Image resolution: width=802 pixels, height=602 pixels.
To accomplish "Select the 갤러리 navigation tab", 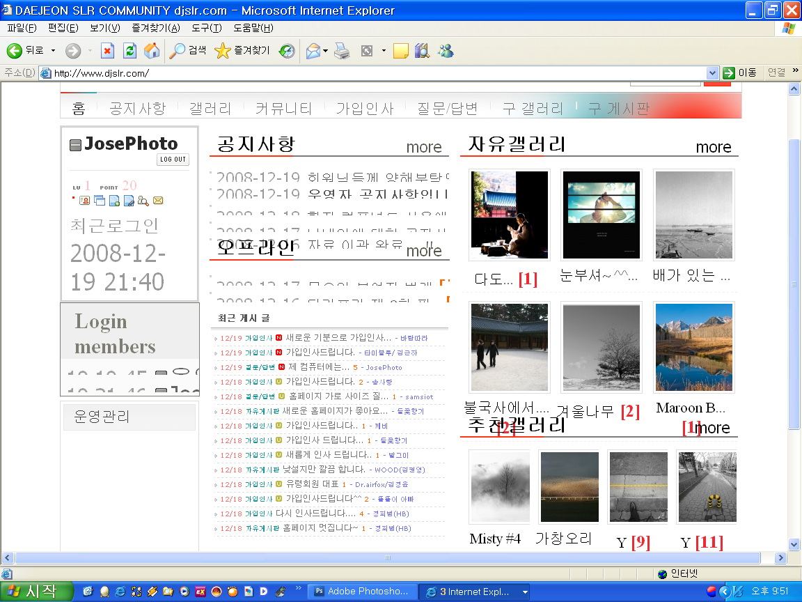I will 210,108.
